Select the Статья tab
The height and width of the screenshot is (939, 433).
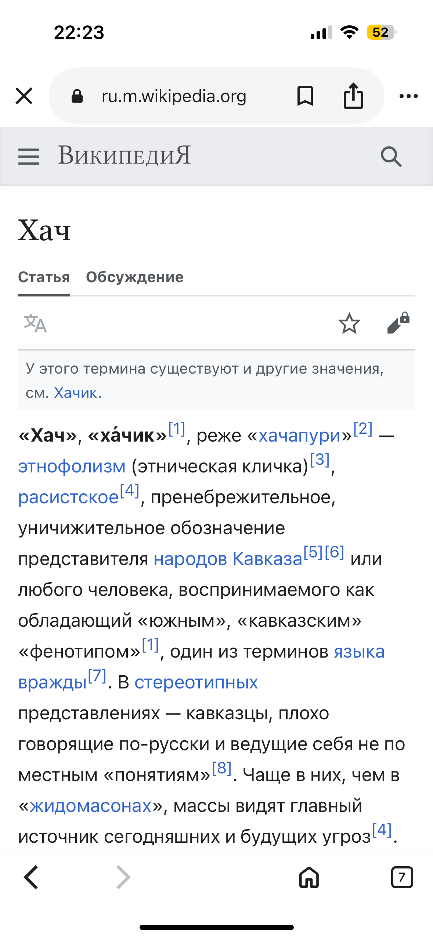(44, 277)
